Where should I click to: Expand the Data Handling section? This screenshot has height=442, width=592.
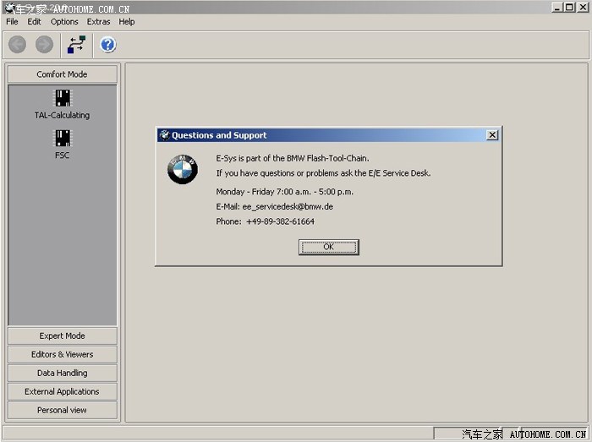(x=62, y=373)
